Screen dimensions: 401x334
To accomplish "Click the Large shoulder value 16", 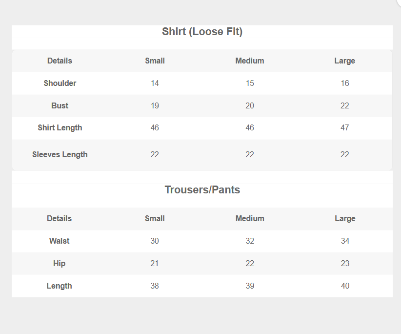I will (345, 83).
